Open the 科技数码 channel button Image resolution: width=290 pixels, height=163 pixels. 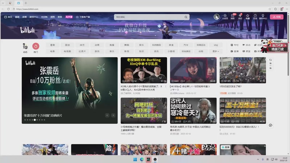(x=157, y=45)
